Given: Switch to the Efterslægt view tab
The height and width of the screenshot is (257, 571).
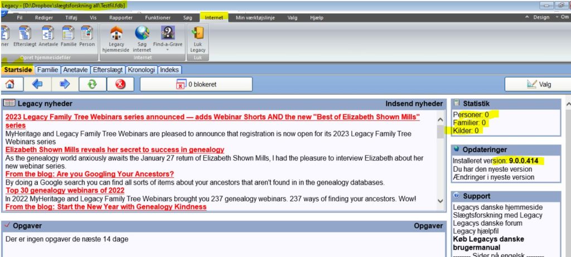Looking at the screenshot, I should 108,70.
